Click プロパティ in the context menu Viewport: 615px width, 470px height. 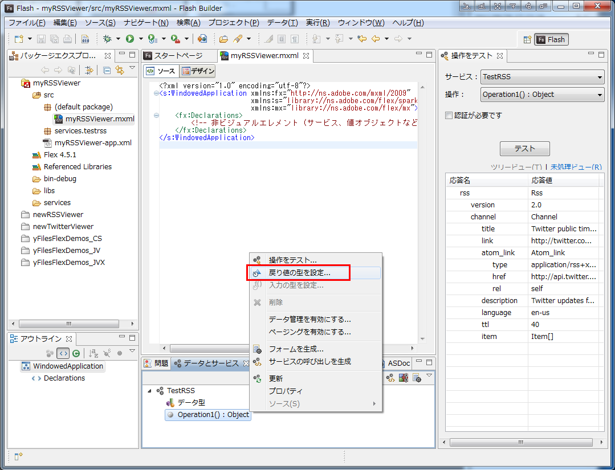pos(315,391)
